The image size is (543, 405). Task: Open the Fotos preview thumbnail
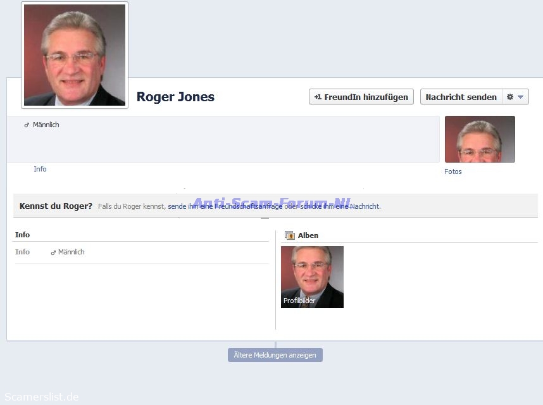click(x=480, y=139)
